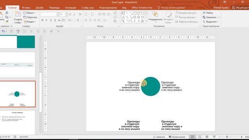Click the Примечания comments button
This screenshot has height=140, width=249.
click(177, 137)
